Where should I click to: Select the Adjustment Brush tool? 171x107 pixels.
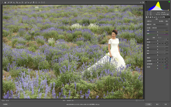tap(31, 2)
